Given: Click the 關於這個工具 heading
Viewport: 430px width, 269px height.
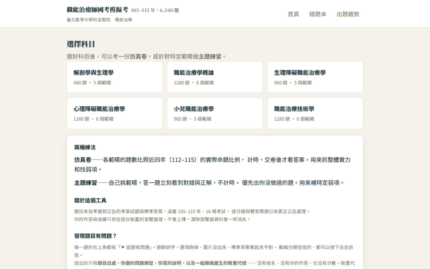Looking at the screenshot, I should coord(90,200).
